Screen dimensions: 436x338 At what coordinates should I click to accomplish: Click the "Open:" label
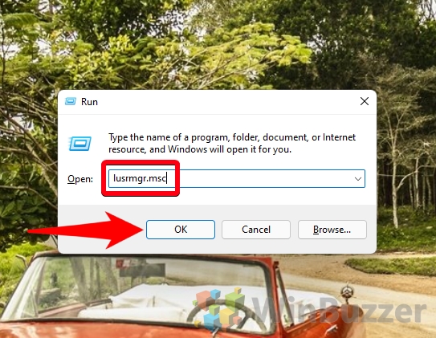click(80, 179)
